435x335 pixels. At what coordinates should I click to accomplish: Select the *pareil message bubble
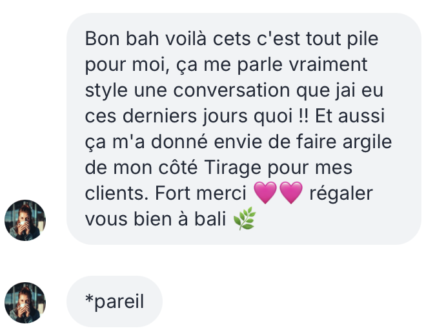coord(114,301)
